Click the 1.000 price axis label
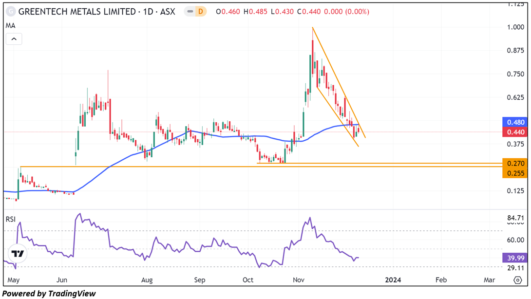531x299 pixels. pyautogui.click(x=515, y=27)
